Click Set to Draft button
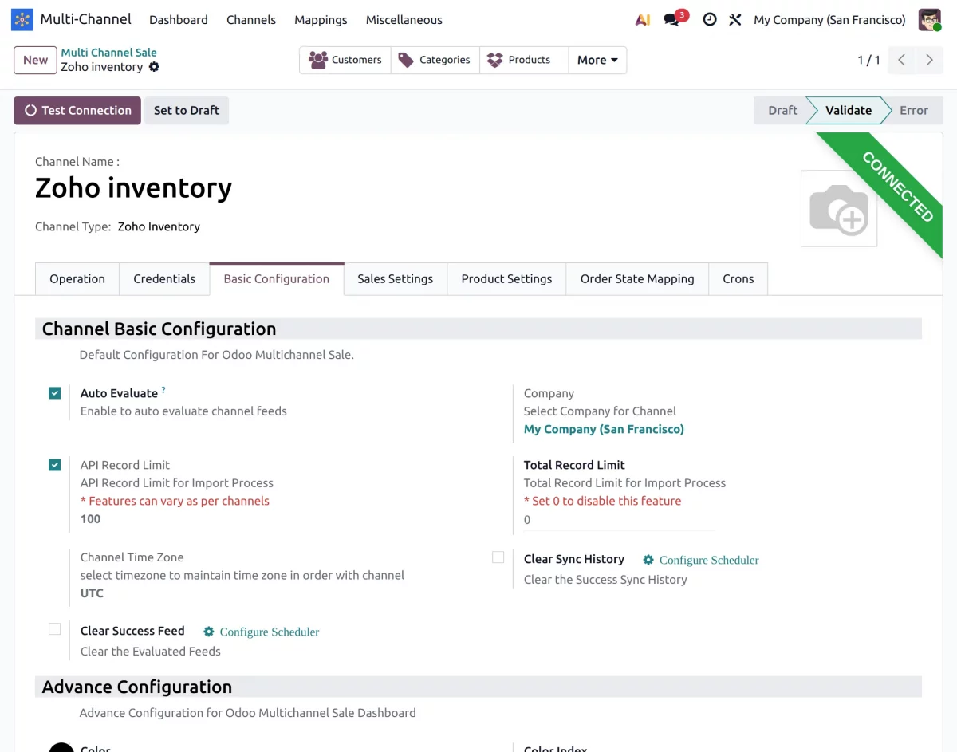 click(x=187, y=111)
